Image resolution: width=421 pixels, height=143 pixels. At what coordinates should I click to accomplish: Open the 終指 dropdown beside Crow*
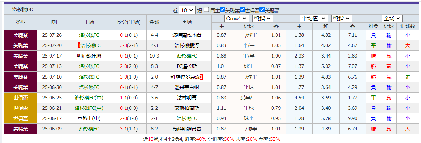pos(263,18)
